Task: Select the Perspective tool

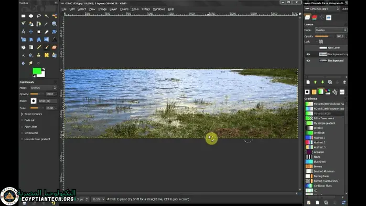Action: click(39, 39)
